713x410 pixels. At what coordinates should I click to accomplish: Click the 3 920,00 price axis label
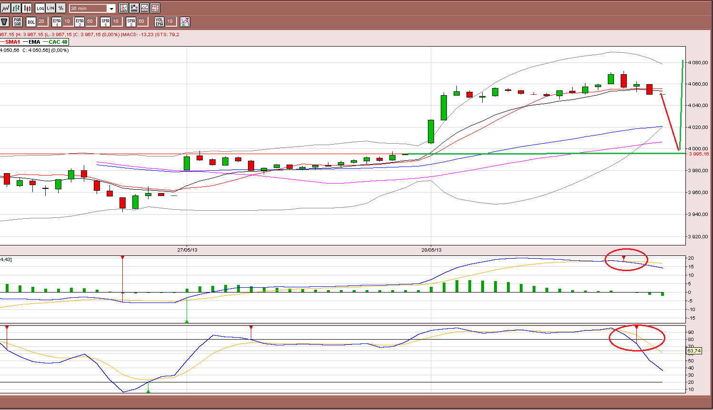(698, 236)
